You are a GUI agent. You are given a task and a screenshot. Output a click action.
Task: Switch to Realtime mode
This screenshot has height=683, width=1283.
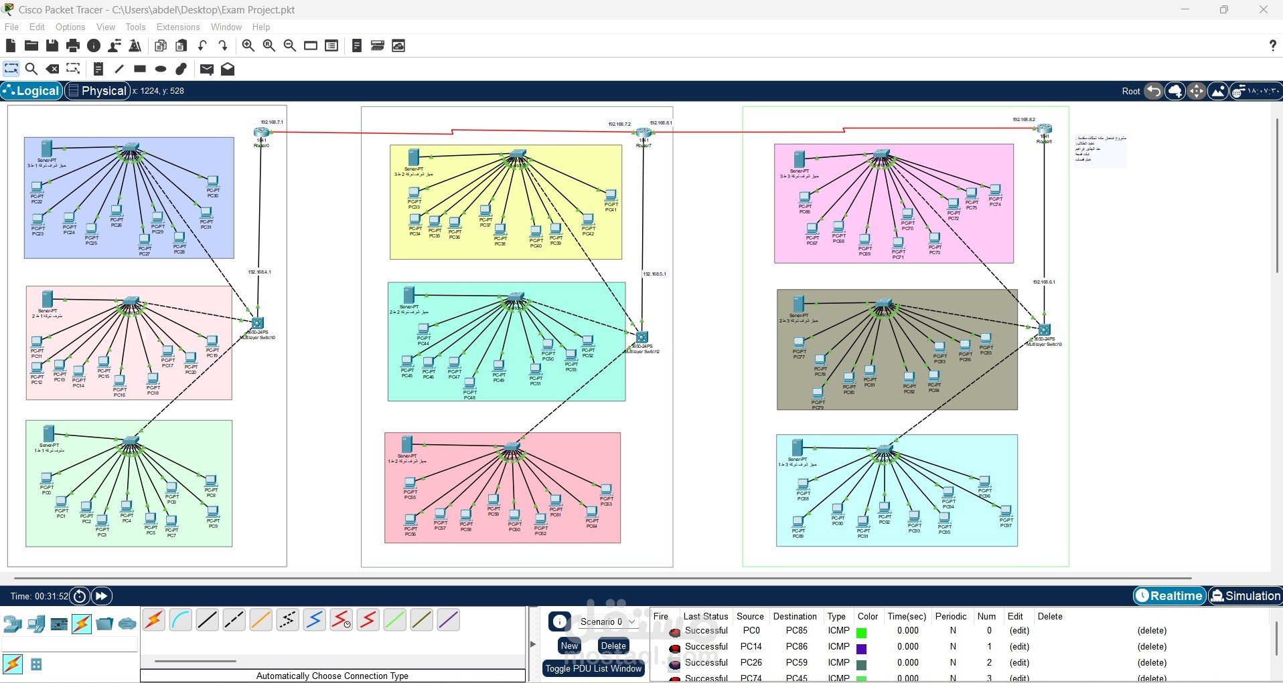1170,596
